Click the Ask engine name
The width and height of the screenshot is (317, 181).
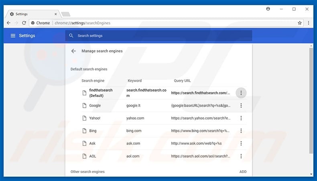[x=92, y=143]
